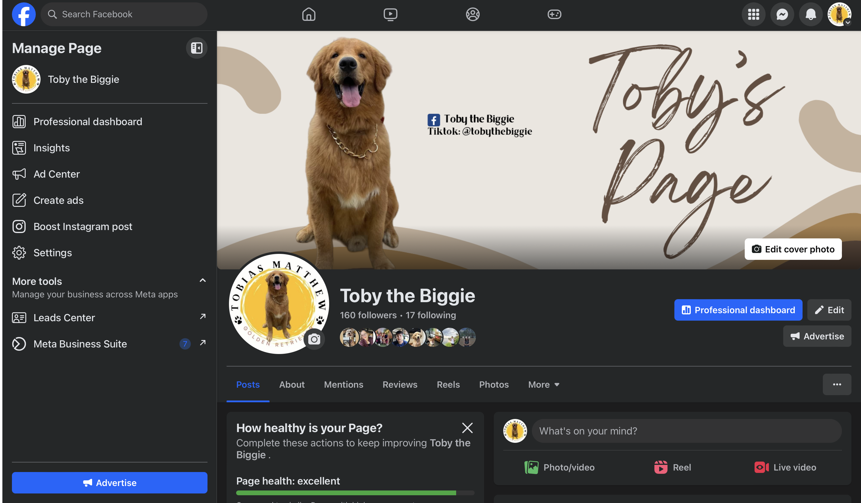The image size is (861, 503).
Task: Click the Search Facebook field
Action: point(124,14)
